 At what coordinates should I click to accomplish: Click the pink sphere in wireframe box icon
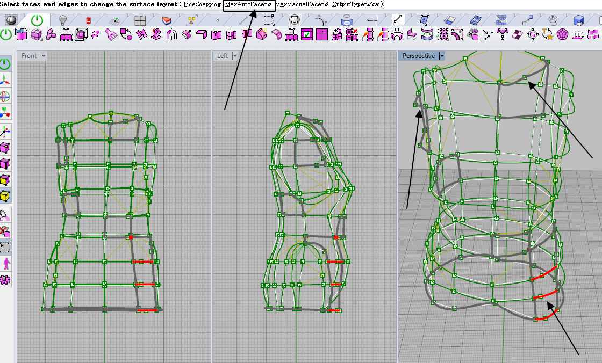81,35
